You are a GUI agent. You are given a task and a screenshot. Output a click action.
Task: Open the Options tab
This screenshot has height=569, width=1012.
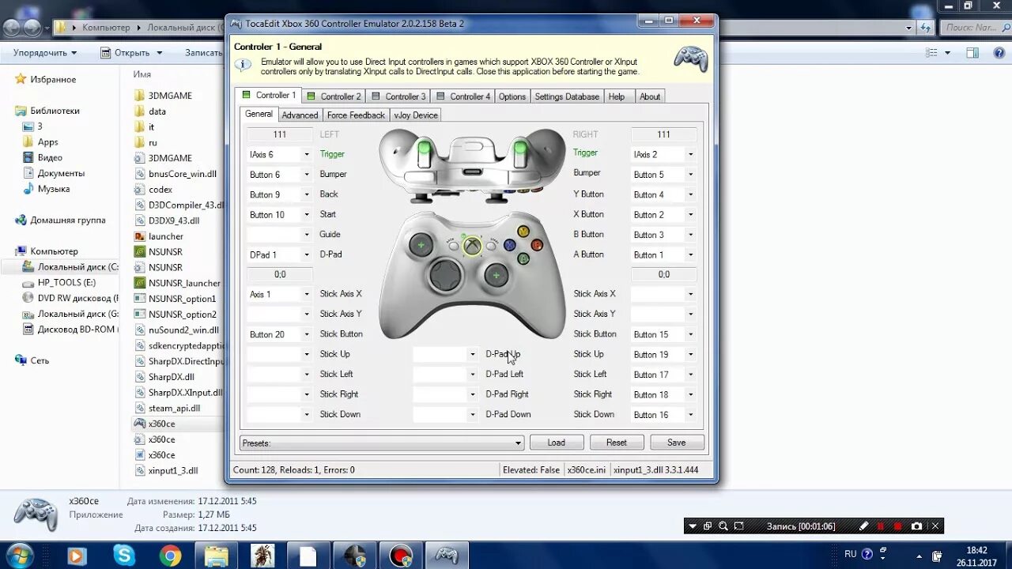pyautogui.click(x=512, y=96)
